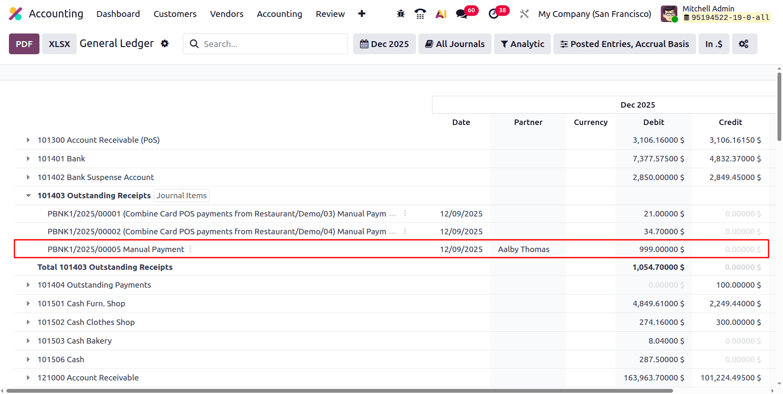
Task: Open Mitchell Admin user avatar
Action: coord(669,14)
